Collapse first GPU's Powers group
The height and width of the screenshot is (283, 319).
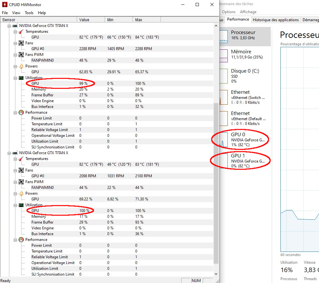coord(15,66)
